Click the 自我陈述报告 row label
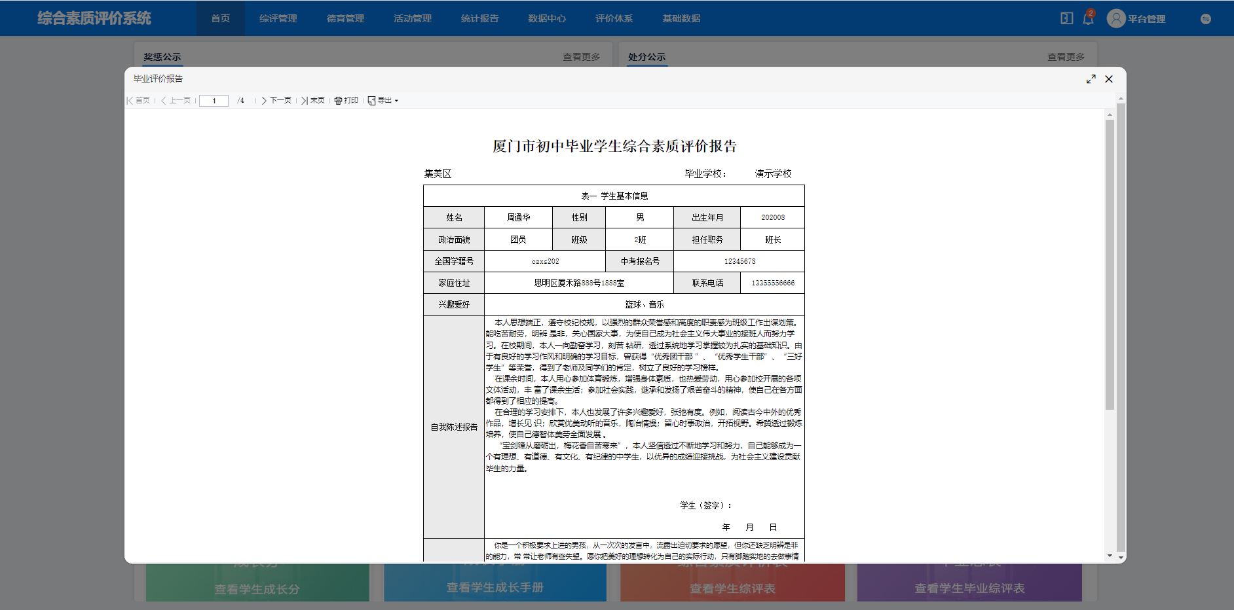 [x=454, y=427]
